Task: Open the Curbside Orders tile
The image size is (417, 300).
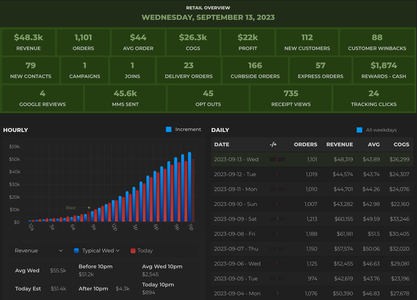Action: [x=255, y=70]
